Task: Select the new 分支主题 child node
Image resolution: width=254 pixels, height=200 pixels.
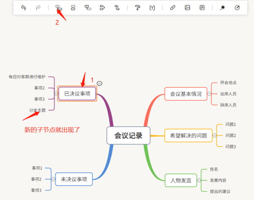Action: 37,110
